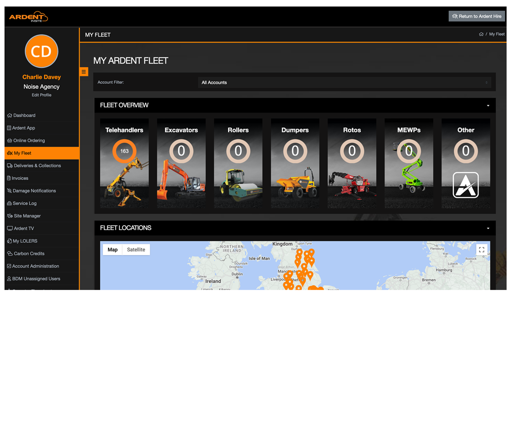Viewport: 514px width, 424px height.
Task: Click the Rollers count circle
Action: 238,151
